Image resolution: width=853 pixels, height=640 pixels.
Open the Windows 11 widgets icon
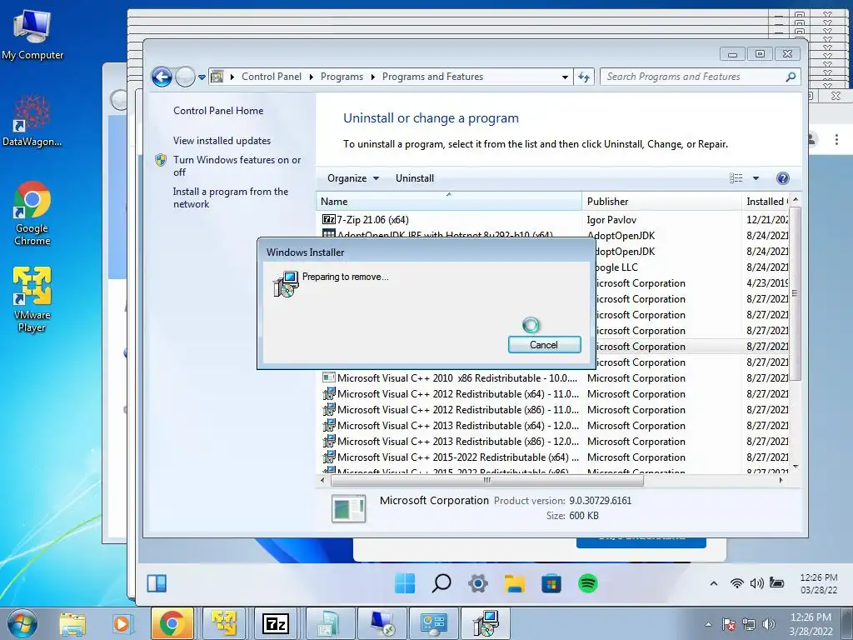coord(157,583)
